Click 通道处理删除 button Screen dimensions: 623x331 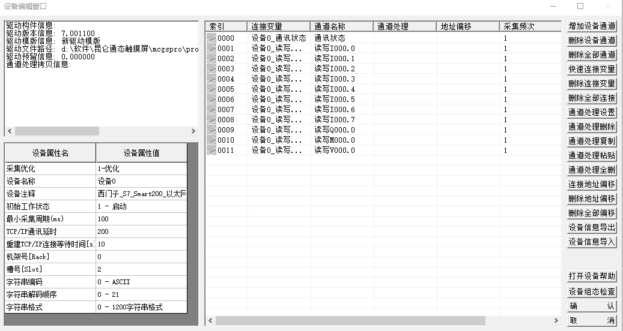tap(592, 127)
